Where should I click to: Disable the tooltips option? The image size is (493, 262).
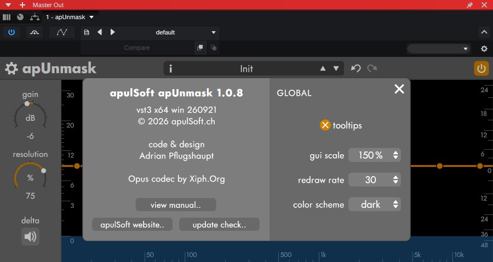325,125
